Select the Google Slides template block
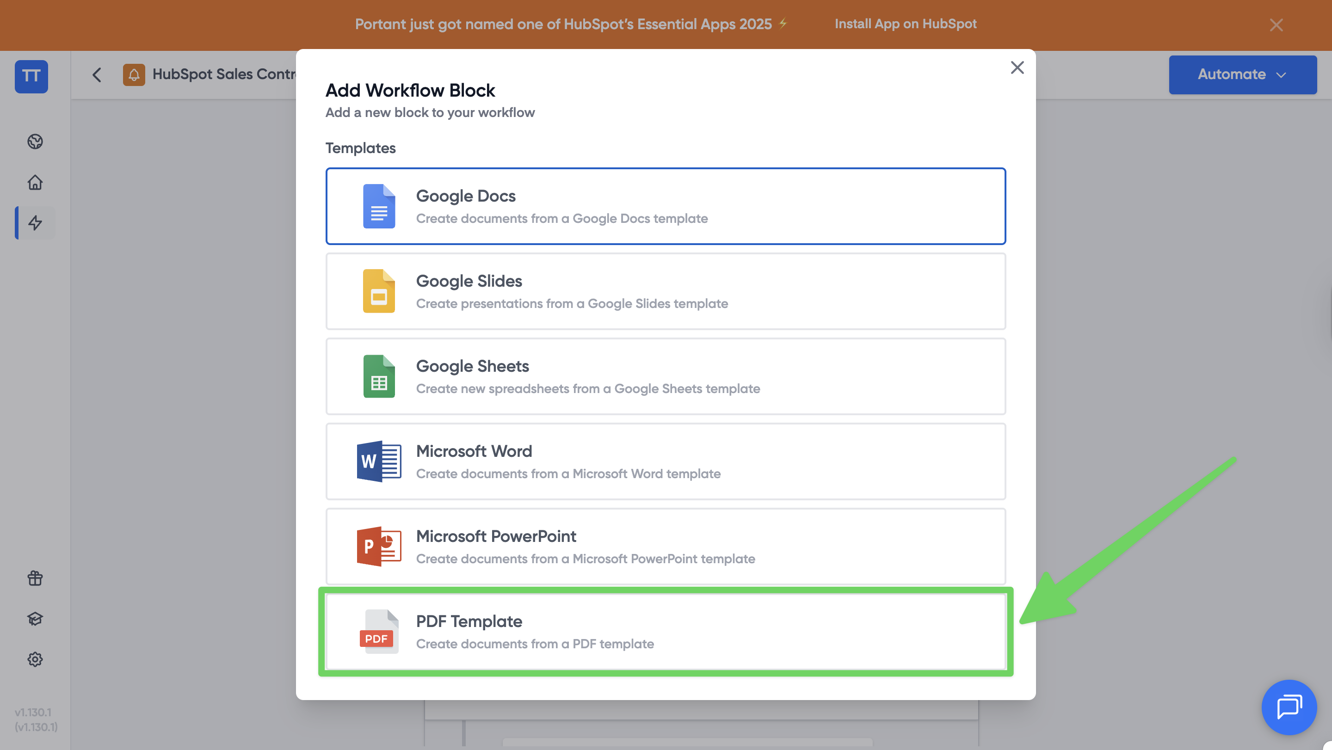Image resolution: width=1332 pixels, height=750 pixels. tap(666, 291)
